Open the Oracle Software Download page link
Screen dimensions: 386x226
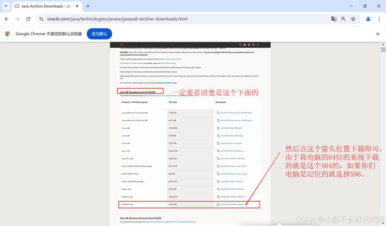(x=164, y=83)
